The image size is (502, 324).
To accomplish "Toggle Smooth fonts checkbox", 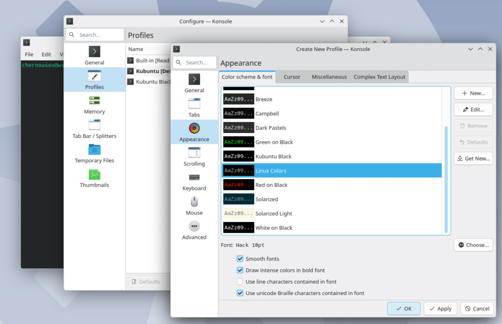I will click(x=240, y=259).
